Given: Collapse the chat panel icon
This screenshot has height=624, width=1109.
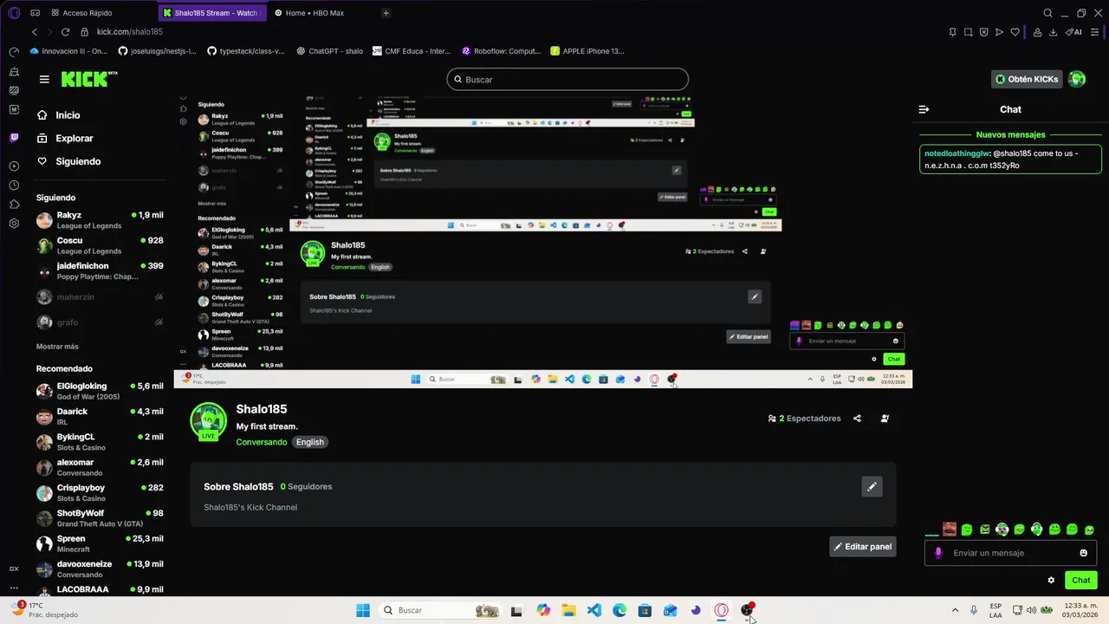Looking at the screenshot, I should coord(924,109).
